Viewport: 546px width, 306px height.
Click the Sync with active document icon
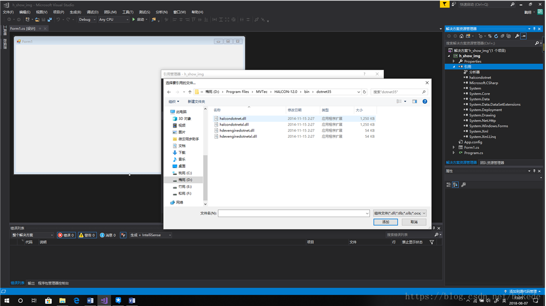tap(490, 36)
